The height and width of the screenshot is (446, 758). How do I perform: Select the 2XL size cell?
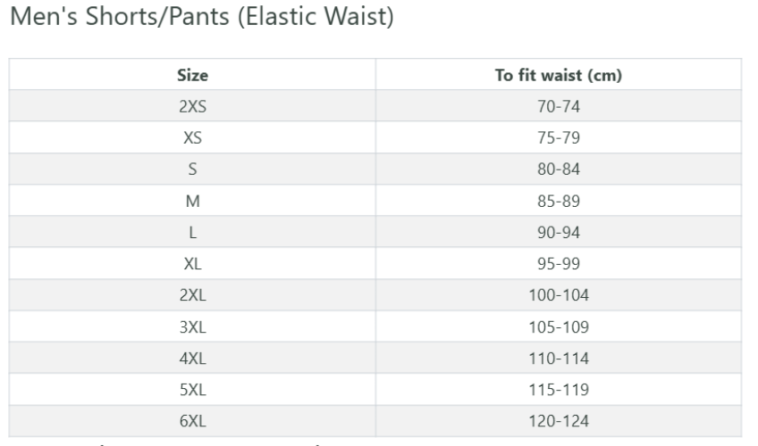193,295
